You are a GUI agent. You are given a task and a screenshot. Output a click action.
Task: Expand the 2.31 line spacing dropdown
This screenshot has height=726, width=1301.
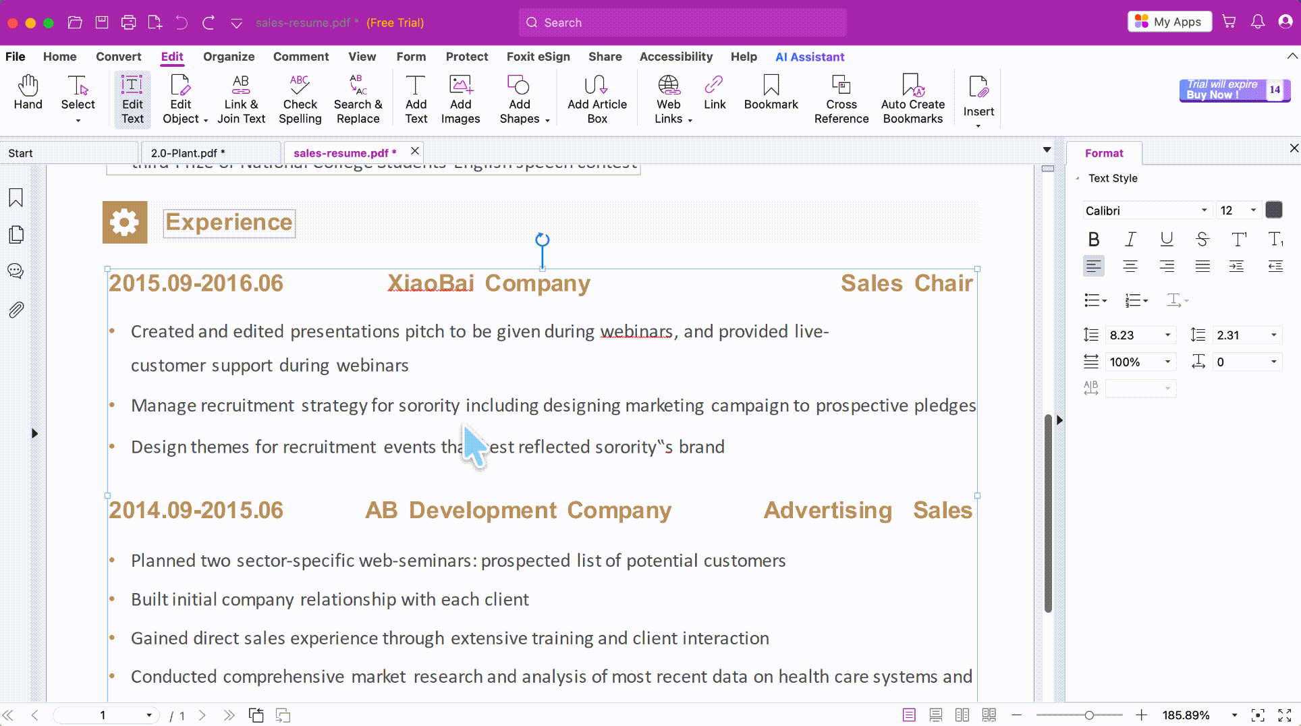[x=1274, y=335]
